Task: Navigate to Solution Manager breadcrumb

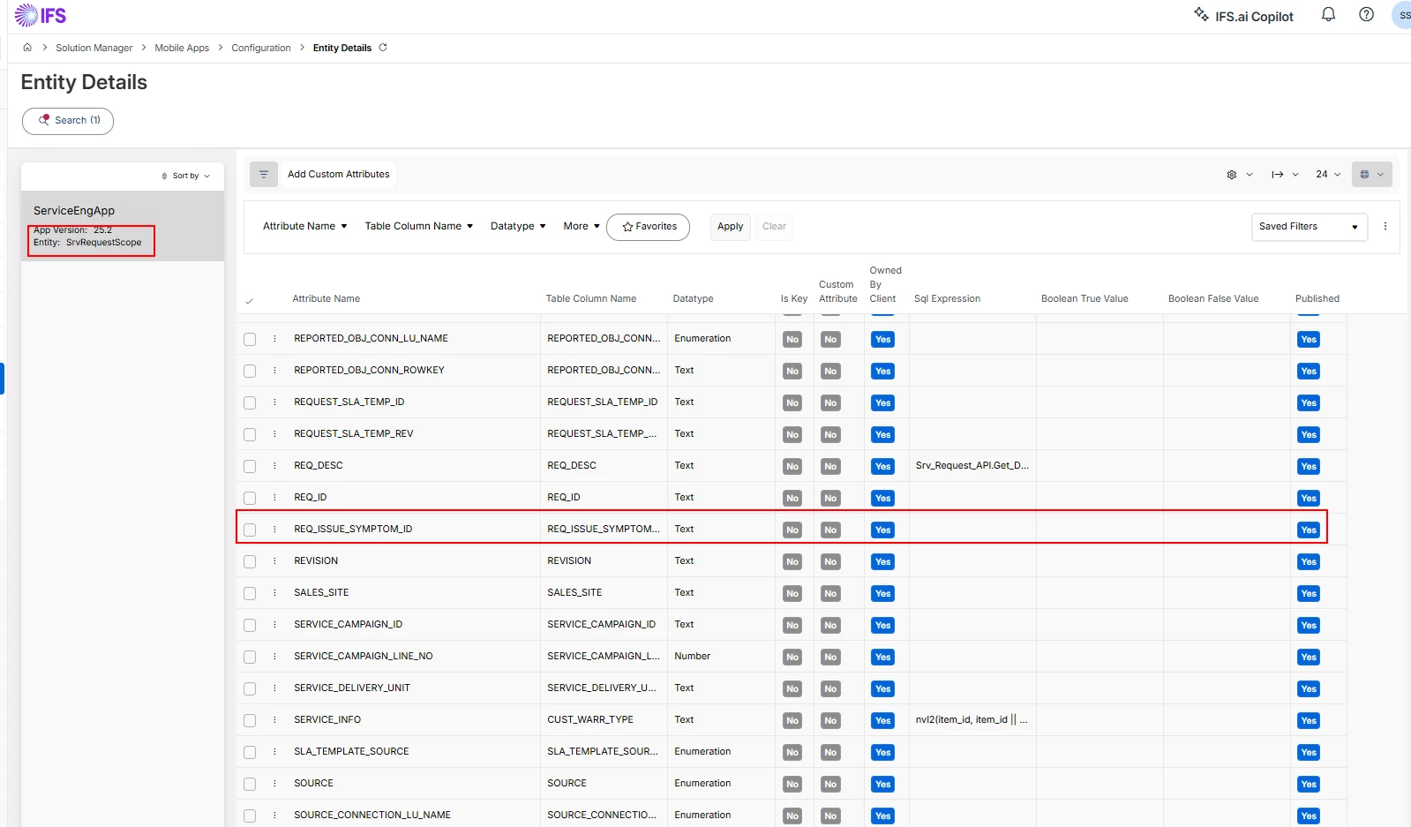Action: (94, 48)
